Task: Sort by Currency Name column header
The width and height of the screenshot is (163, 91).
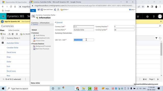Action: (x=13, y=38)
